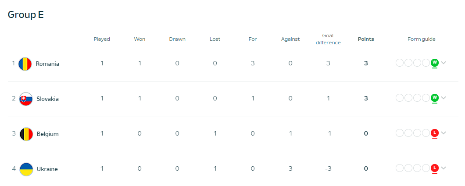
Task: Click Ukraine's red L form badge
Action: click(435, 168)
